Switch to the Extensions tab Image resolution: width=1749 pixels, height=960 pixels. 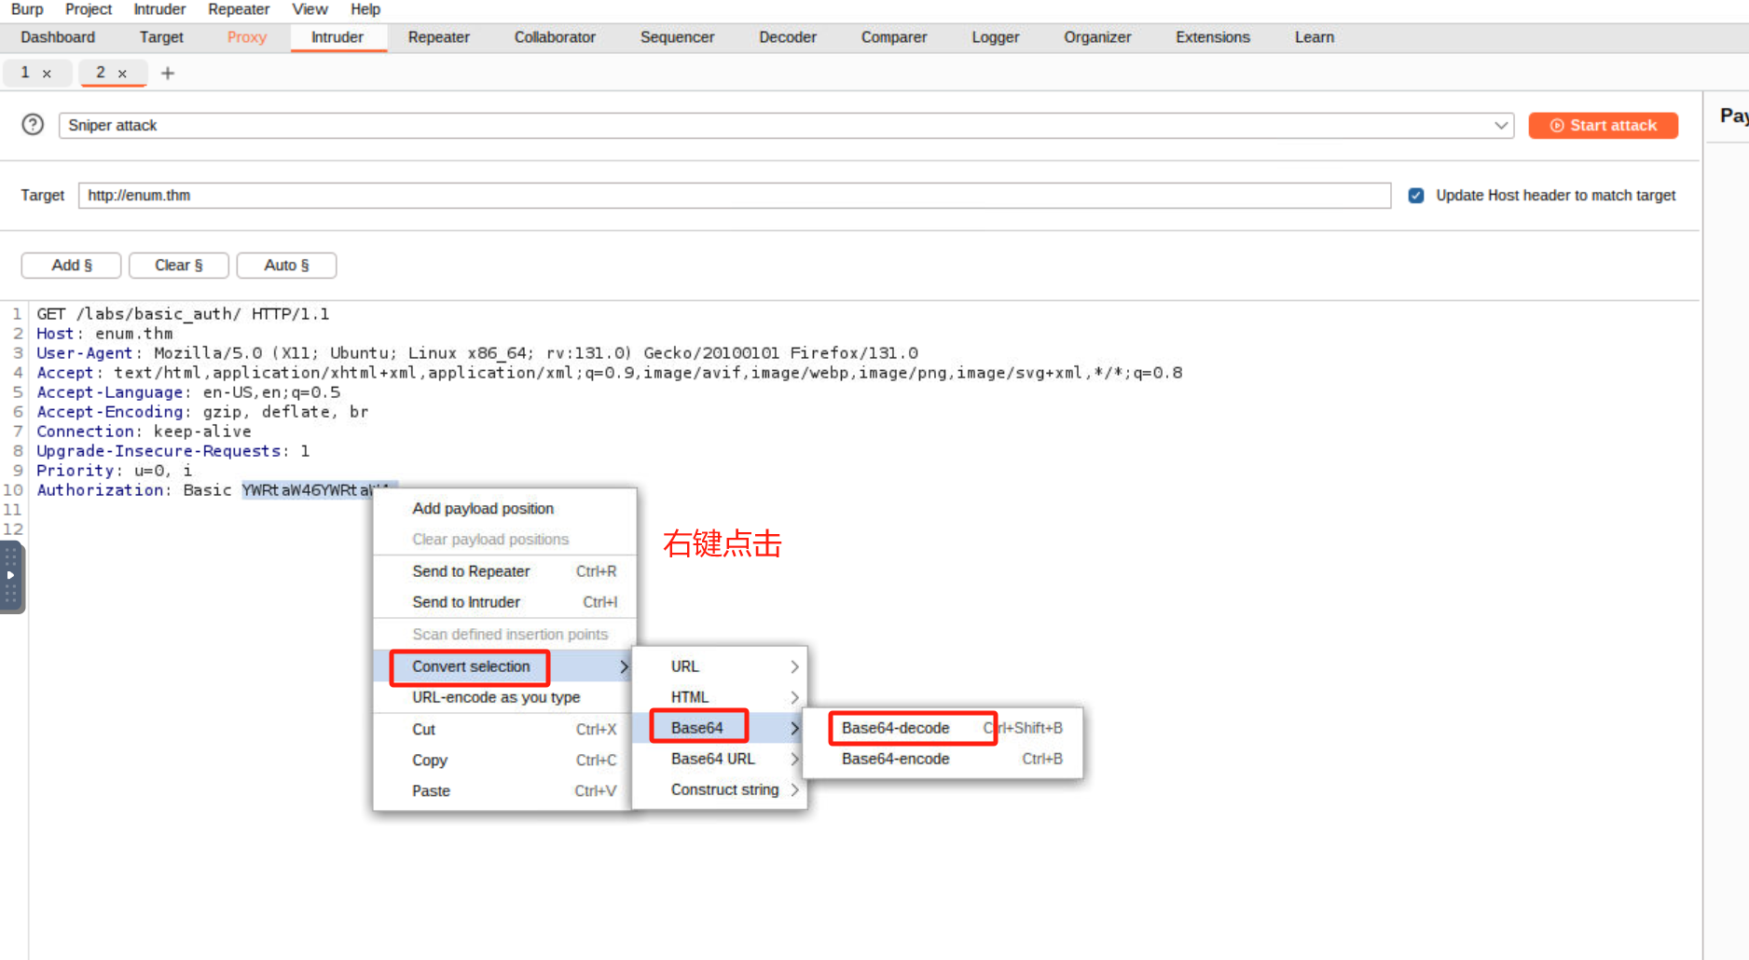[x=1213, y=37]
